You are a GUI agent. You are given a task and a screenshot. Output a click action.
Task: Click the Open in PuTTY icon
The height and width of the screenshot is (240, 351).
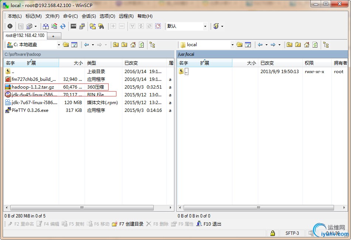82,26
